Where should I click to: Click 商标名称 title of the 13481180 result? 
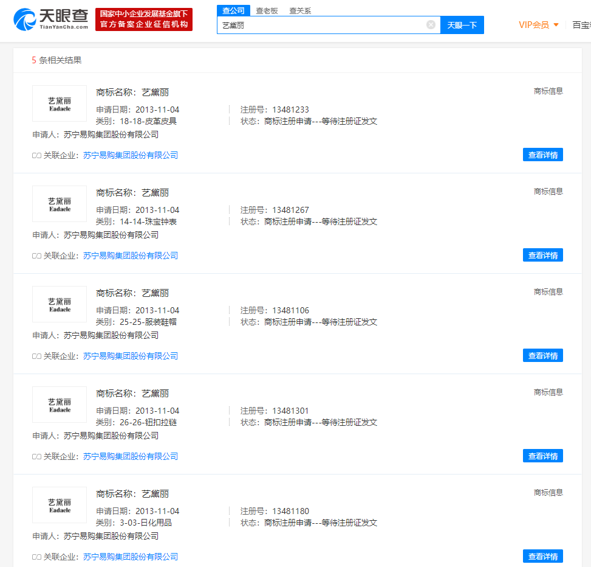point(132,494)
